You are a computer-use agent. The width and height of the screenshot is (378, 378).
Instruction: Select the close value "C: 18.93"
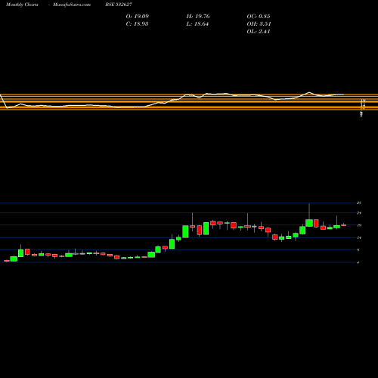[x=137, y=24]
